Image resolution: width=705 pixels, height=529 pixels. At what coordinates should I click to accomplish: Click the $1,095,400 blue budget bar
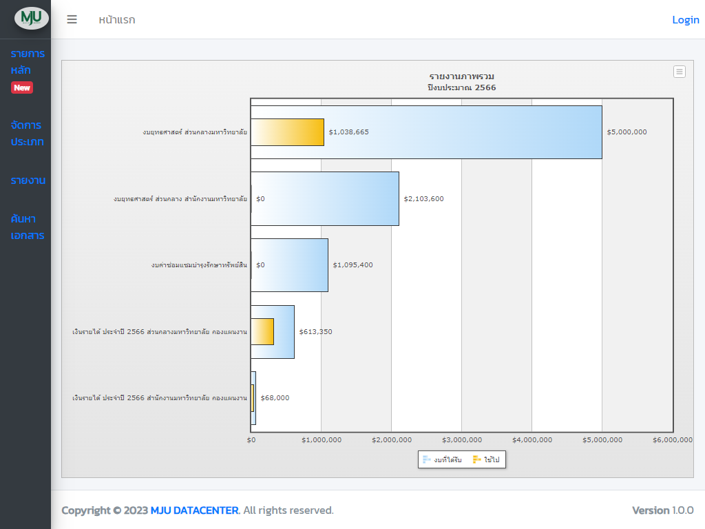point(290,265)
